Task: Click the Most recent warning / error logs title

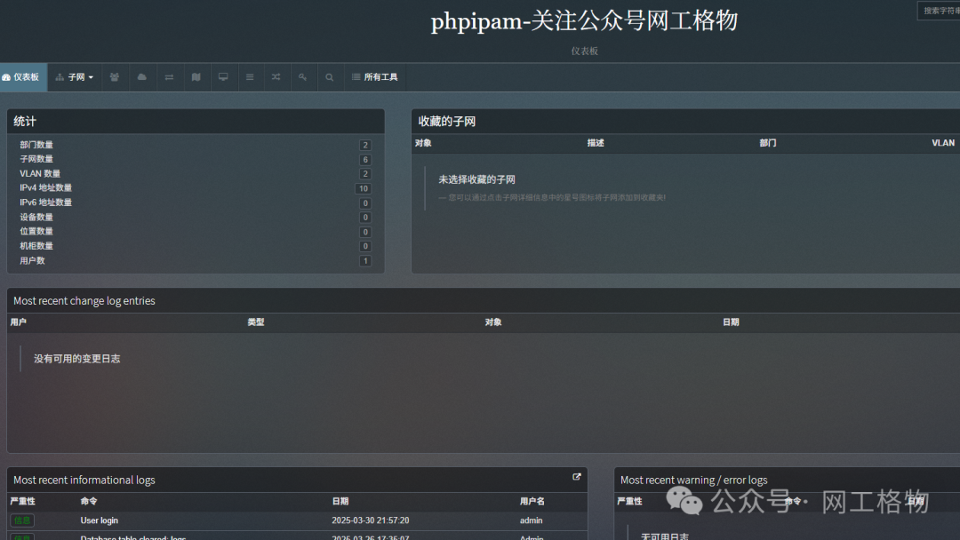Action: pos(693,480)
